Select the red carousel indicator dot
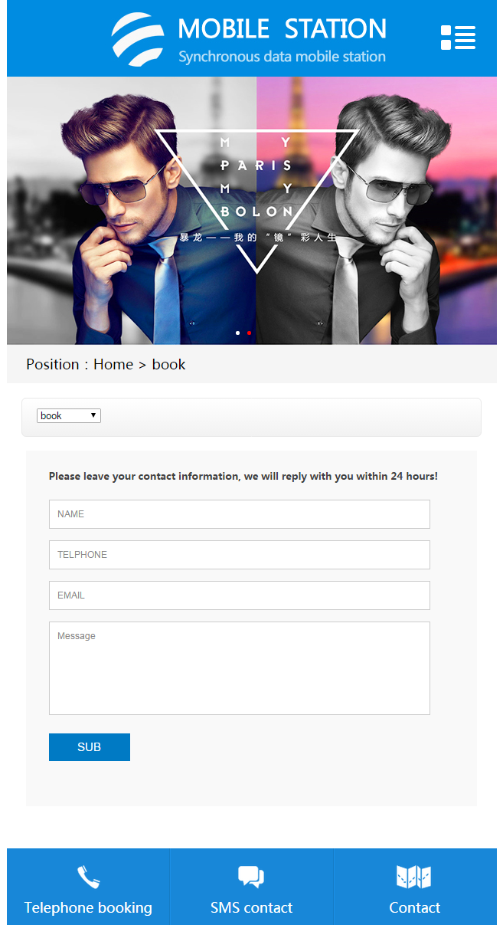503x925 pixels. (x=249, y=333)
